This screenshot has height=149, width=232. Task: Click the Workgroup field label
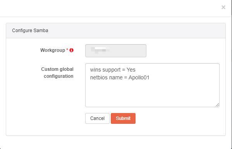coord(53,50)
